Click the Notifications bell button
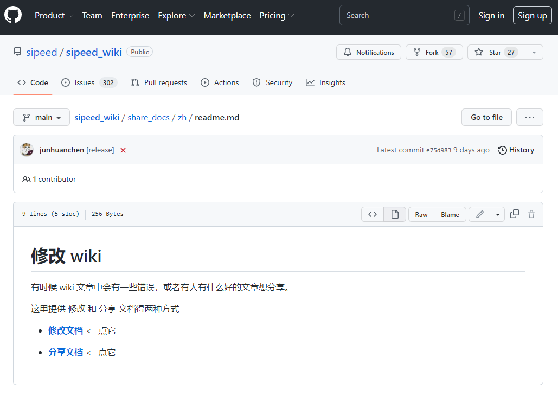 pyautogui.click(x=368, y=53)
